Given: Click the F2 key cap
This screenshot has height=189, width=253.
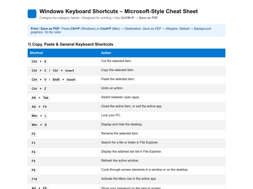Looking at the screenshot, I should [x=33, y=134].
